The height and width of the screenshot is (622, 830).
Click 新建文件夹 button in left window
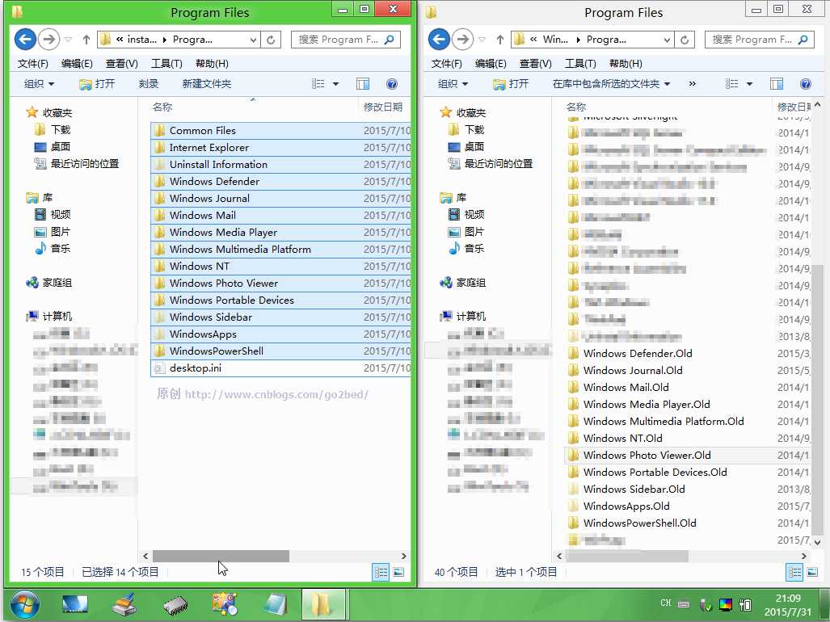coord(206,83)
